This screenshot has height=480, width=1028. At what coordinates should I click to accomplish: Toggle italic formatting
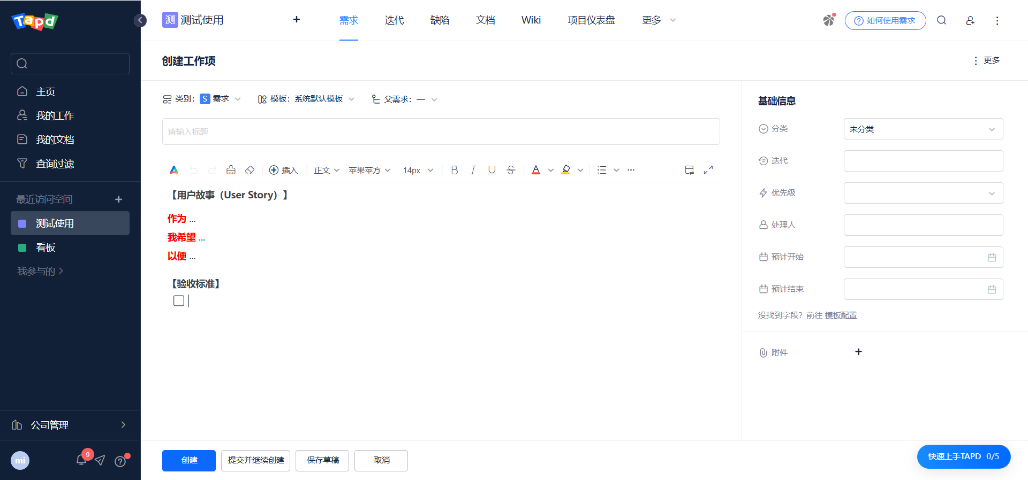point(473,170)
